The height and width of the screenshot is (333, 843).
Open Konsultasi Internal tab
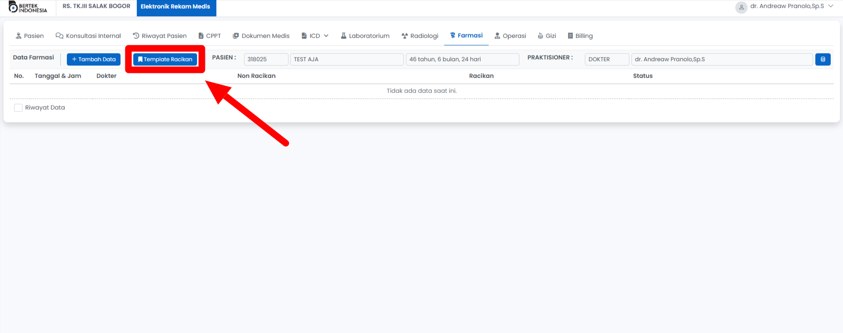pyautogui.click(x=88, y=36)
